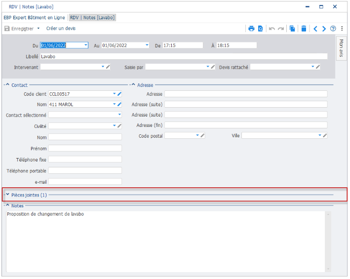Screen dimensions: 350x279
Task: Click the À time field 18:15
Action: click(x=236, y=45)
